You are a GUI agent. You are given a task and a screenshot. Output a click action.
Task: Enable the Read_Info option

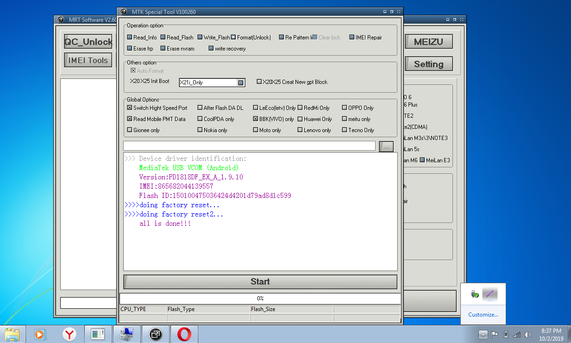click(x=130, y=38)
